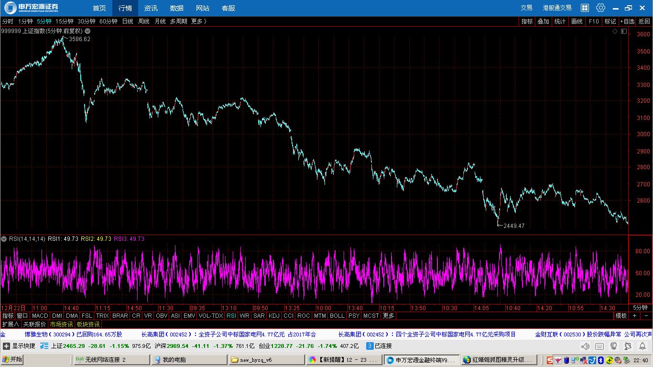
Task: Select the BOLL indicator
Action: coord(337,316)
